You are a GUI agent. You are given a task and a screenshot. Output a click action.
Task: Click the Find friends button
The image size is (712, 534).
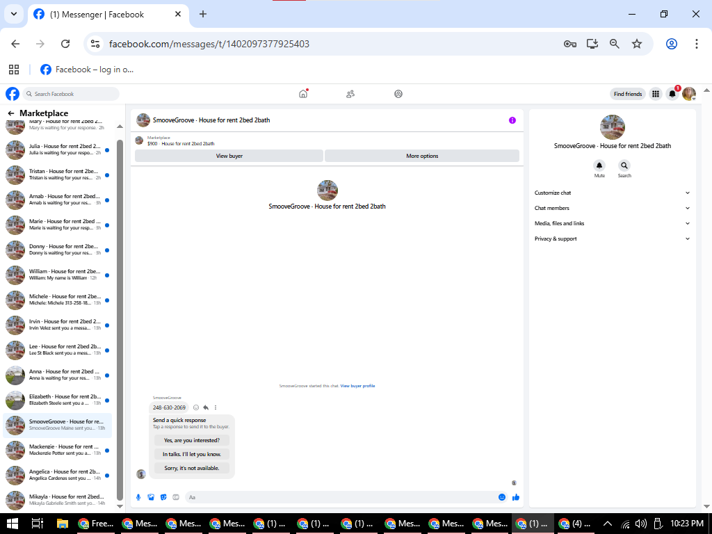[628, 94]
